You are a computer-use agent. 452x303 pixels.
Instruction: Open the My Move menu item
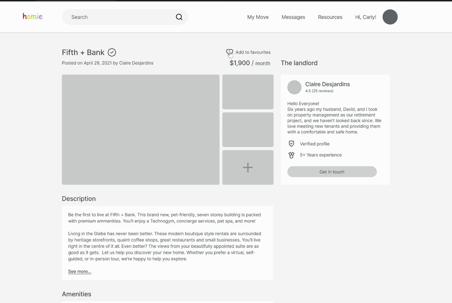click(258, 17)
